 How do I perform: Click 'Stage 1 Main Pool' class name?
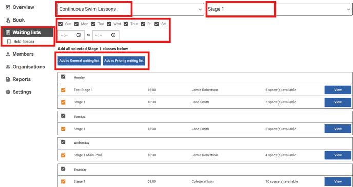88,155
